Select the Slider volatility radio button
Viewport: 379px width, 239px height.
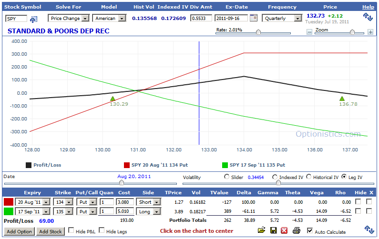coord(227,177)
